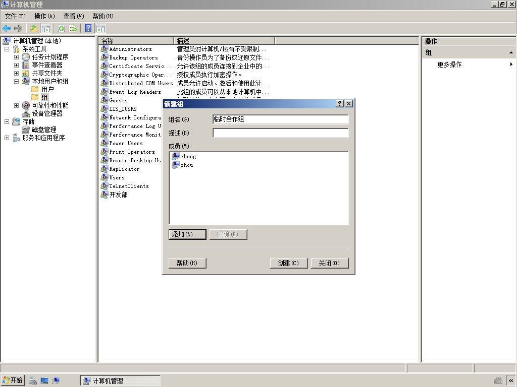Click the Server Manager quick launch icon
Screen dimensions: 517x387
33,381
